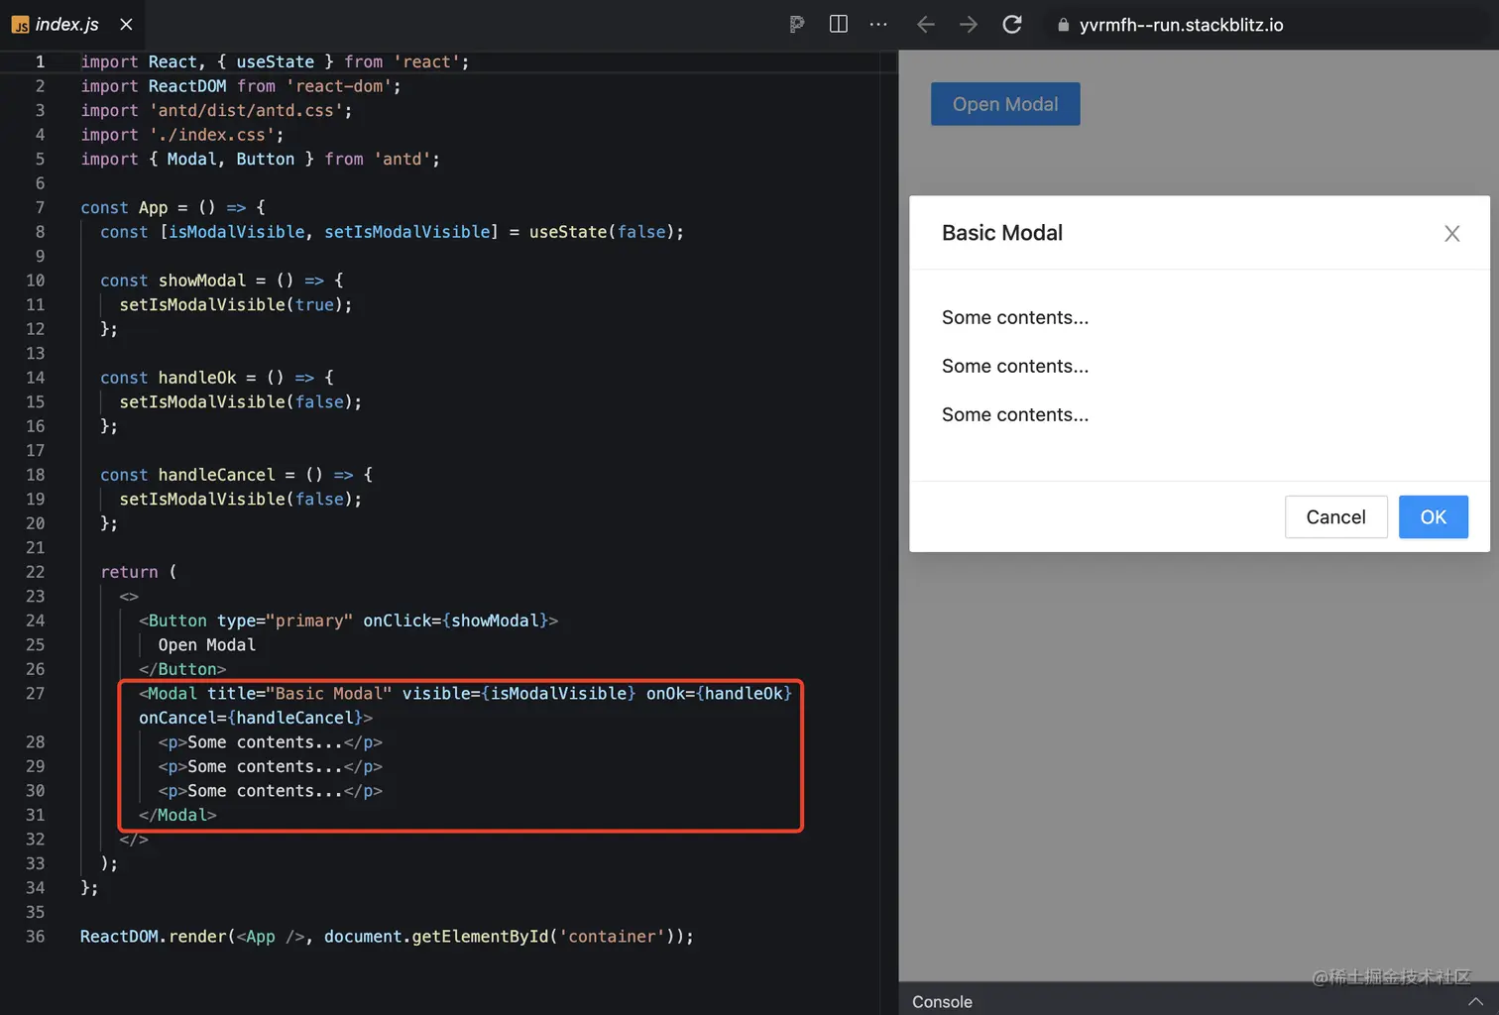Click the useState(false) call in code
The image size is (1499, 1015).
[x=601, y=232]
